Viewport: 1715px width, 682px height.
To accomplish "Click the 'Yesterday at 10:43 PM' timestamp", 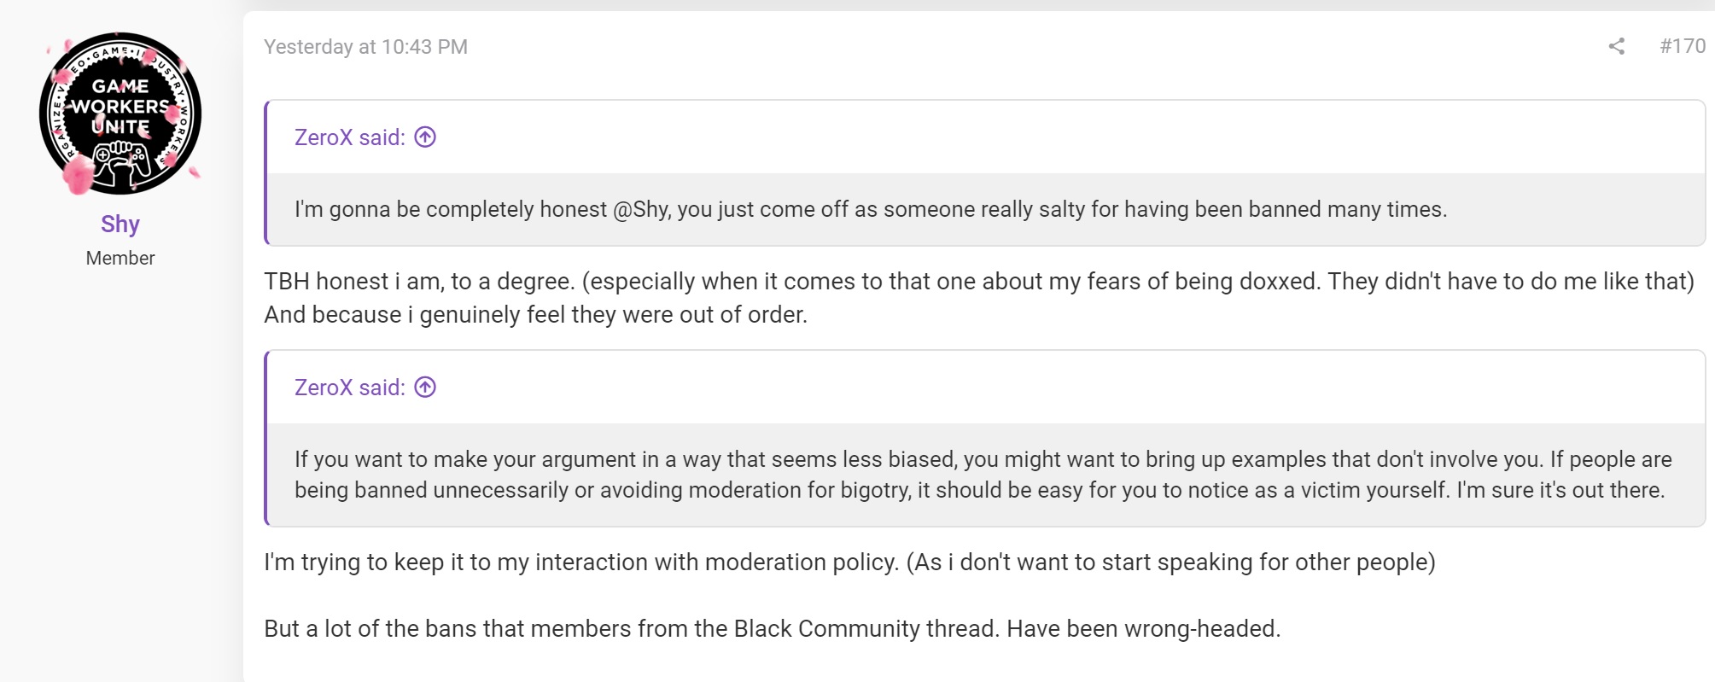I will 365,47.
